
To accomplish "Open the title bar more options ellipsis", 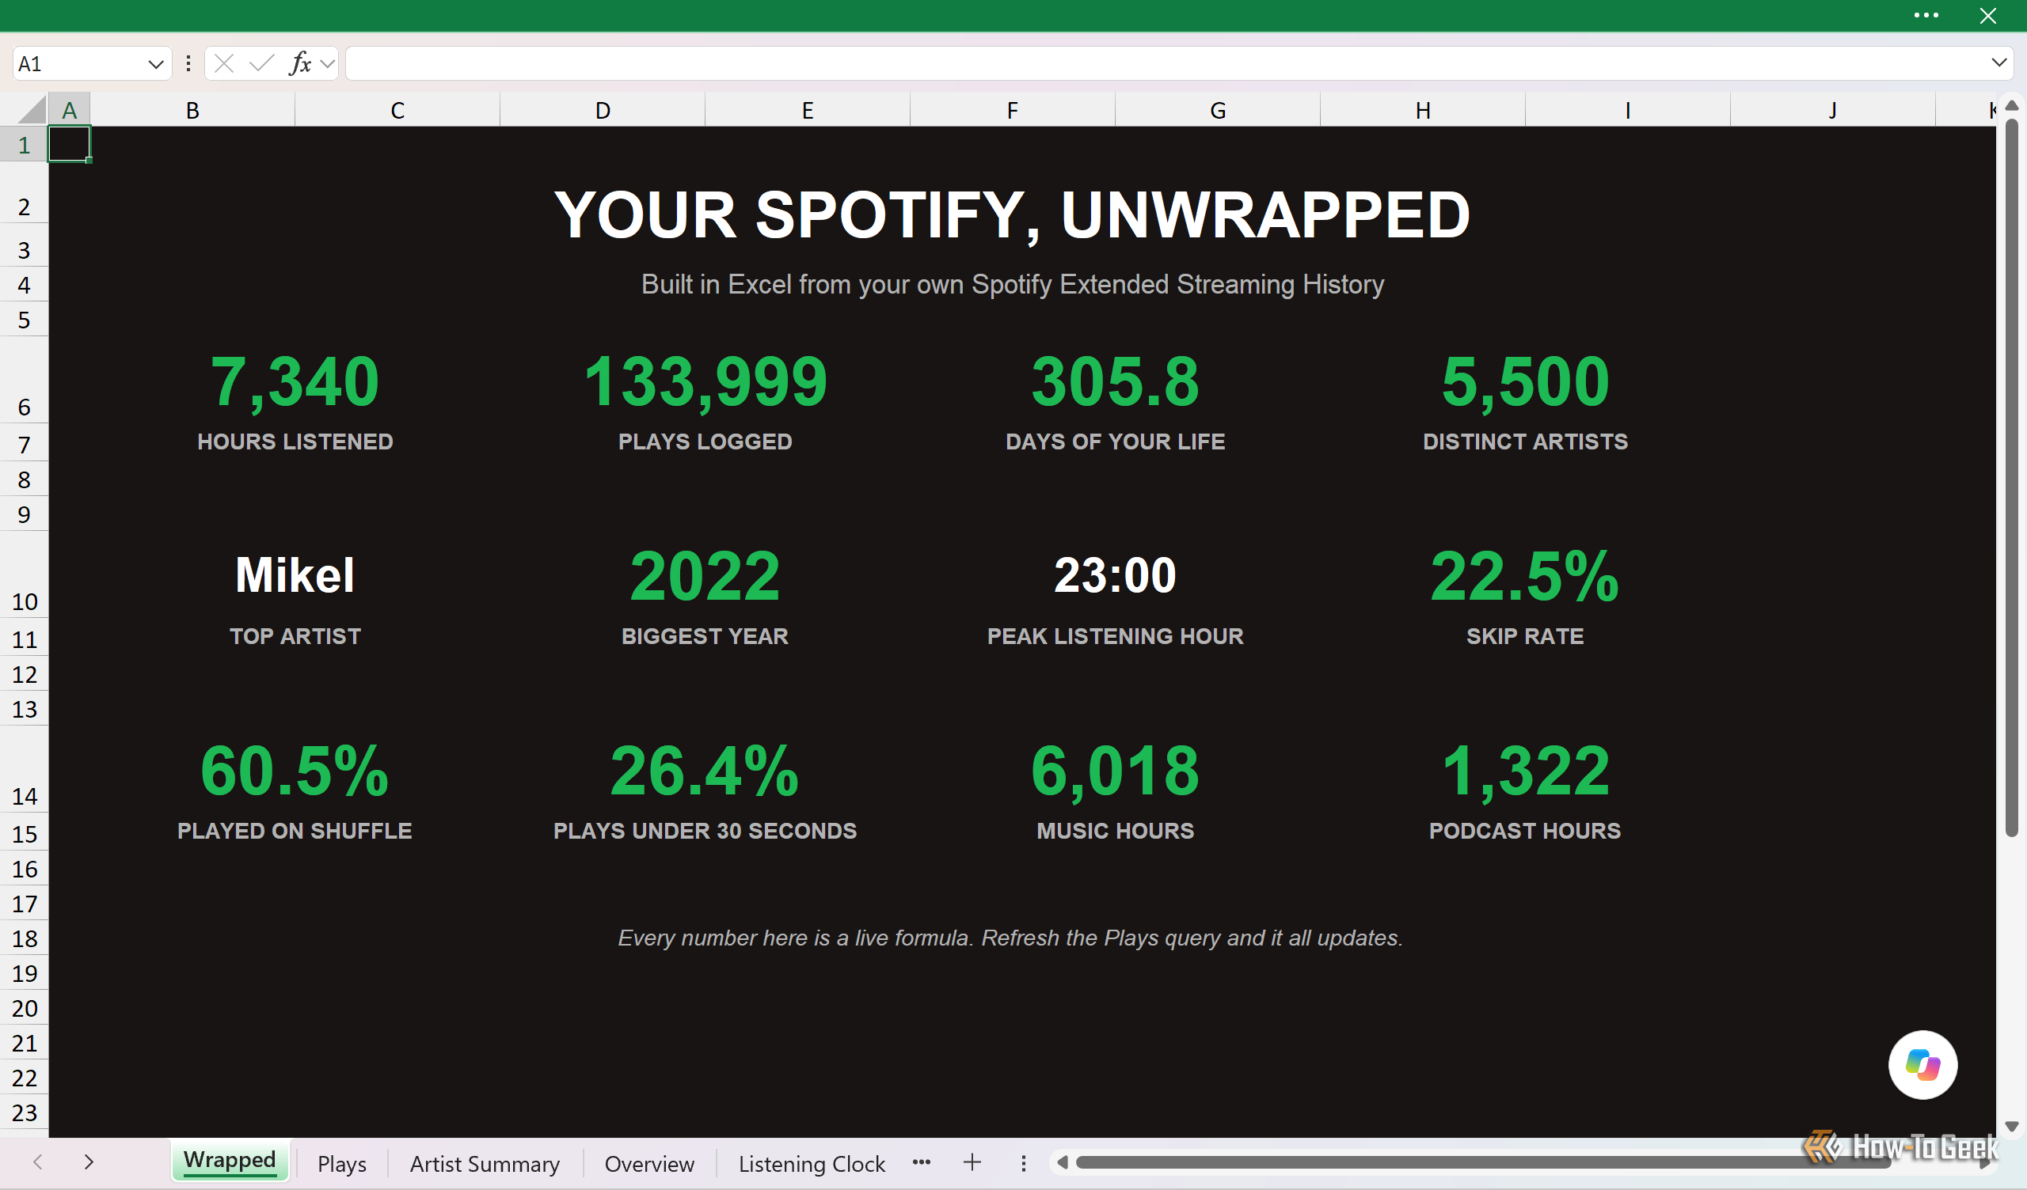I will [1926, 15].
